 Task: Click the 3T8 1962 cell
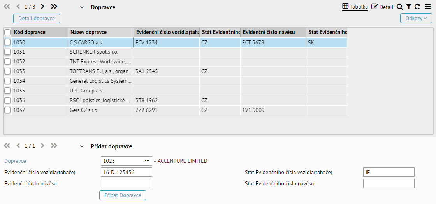point(167,101)
